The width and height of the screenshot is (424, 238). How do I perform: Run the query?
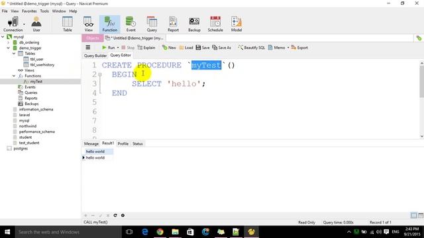coord(109,48)
